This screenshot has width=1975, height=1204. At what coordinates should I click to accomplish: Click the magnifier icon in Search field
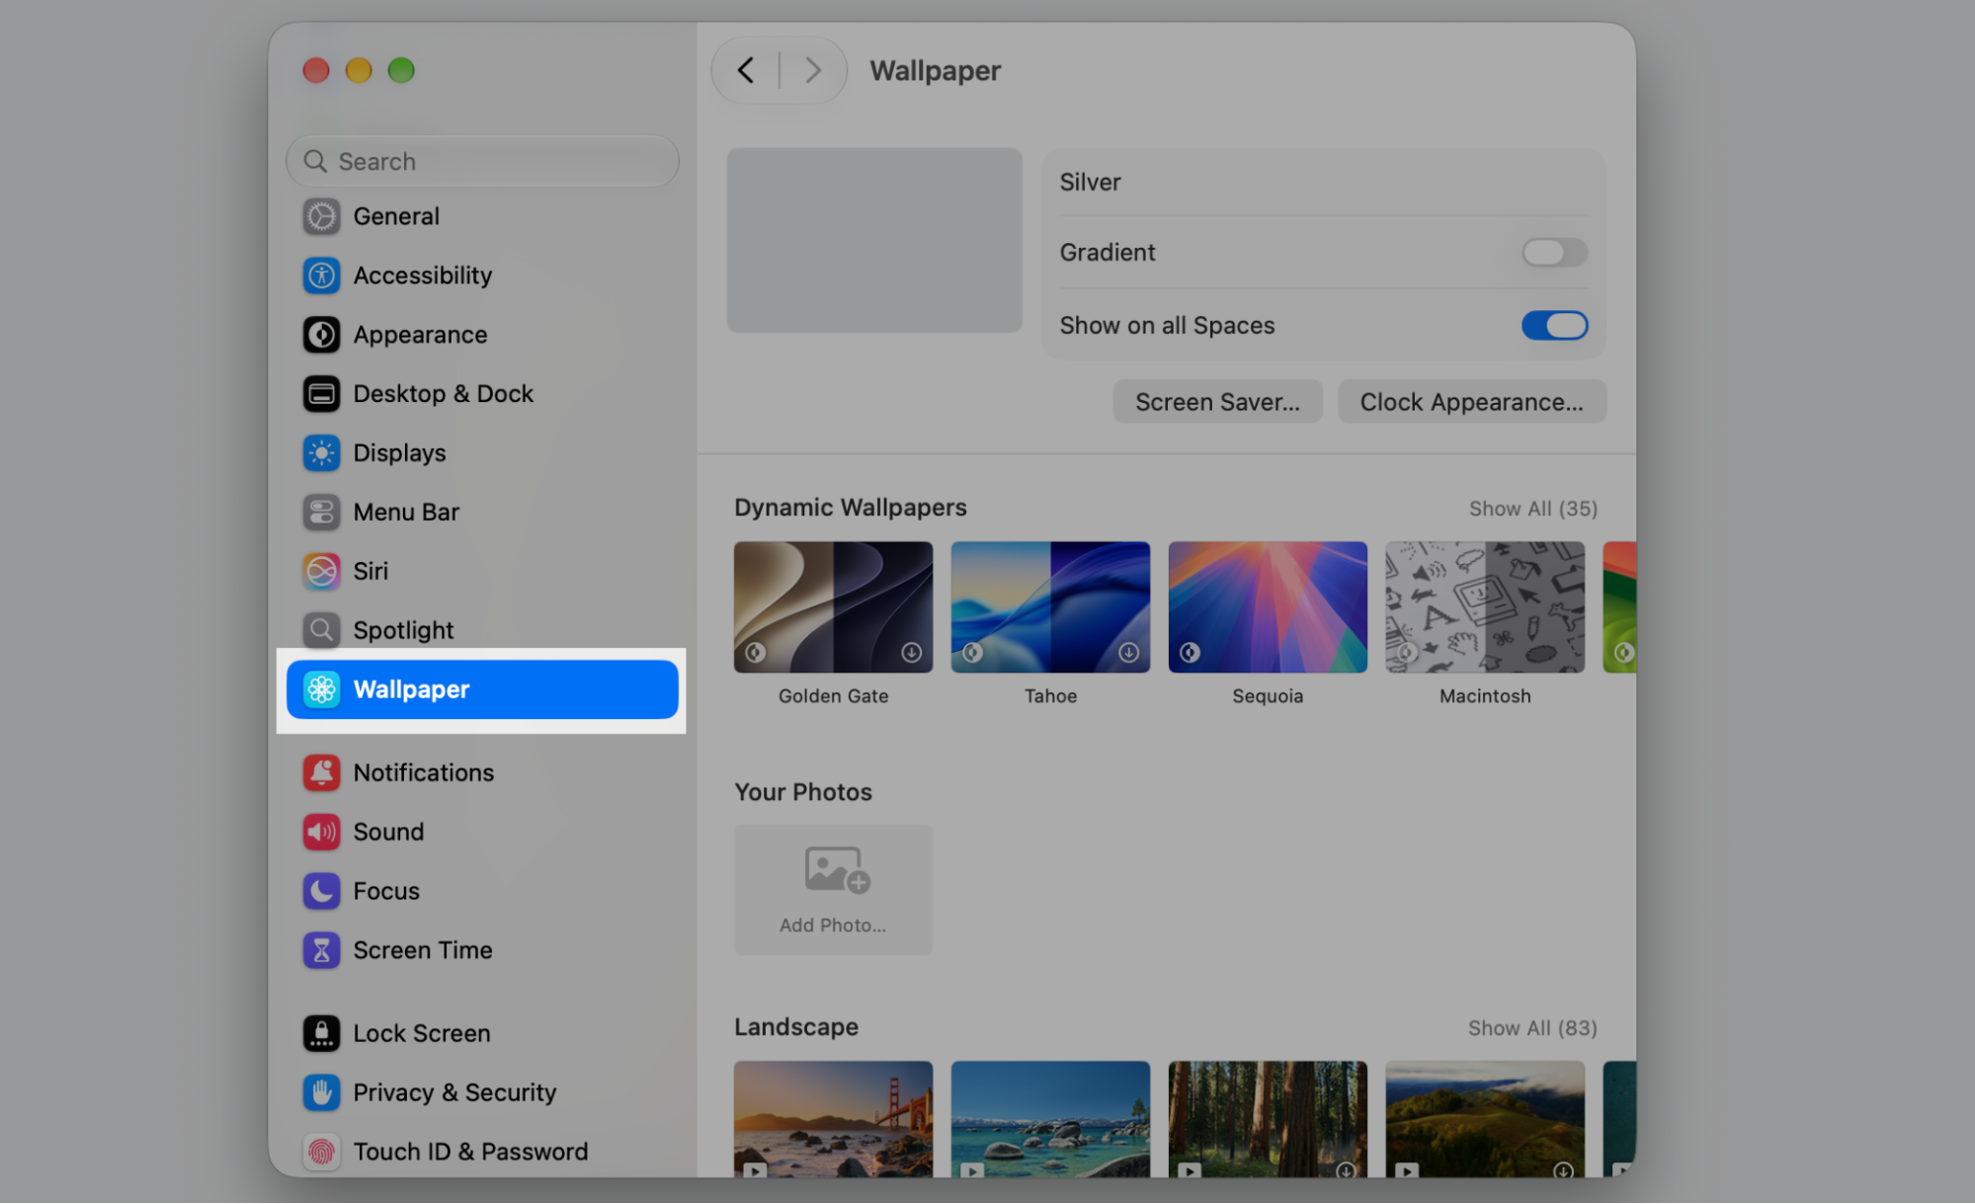pyautogui.click(x=315, y=162)
